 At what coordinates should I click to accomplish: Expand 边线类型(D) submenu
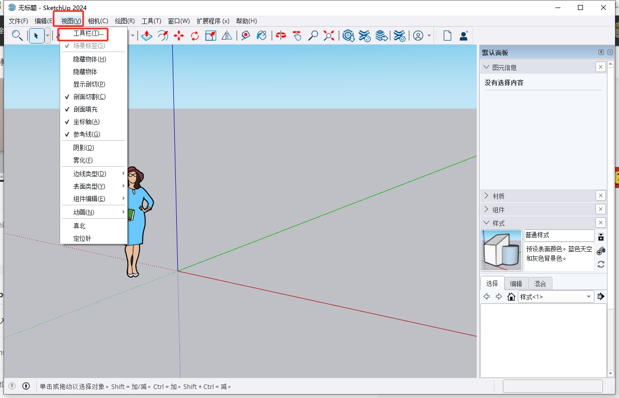tap(94, 174)
